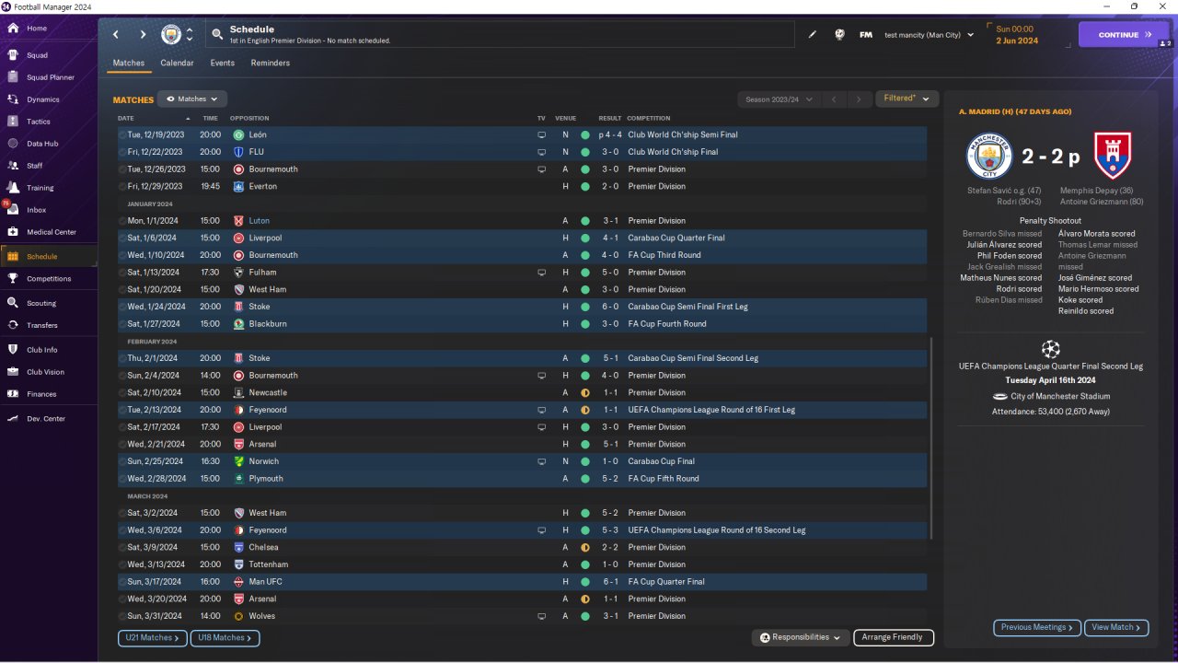
Task: Go forward using the right navigation arrow
Action: click(143, 35)
